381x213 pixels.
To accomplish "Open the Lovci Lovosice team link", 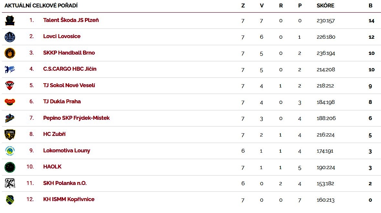I will click(62, 36).
